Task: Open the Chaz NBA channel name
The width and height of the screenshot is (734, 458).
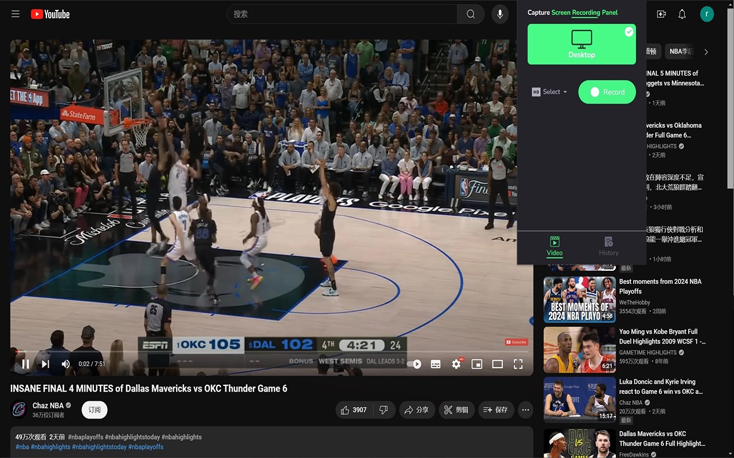Action: tap(48, 405)
